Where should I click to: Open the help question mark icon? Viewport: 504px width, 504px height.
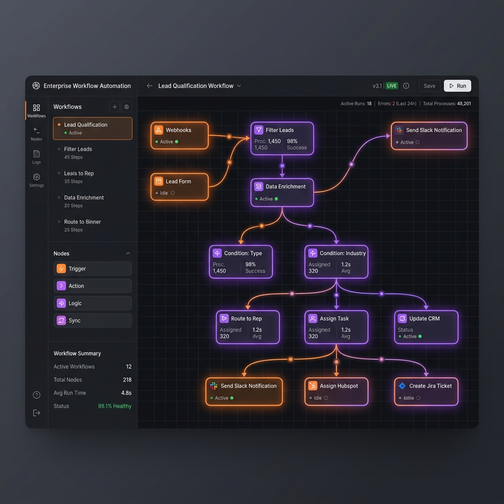click(x=36, y=395)
